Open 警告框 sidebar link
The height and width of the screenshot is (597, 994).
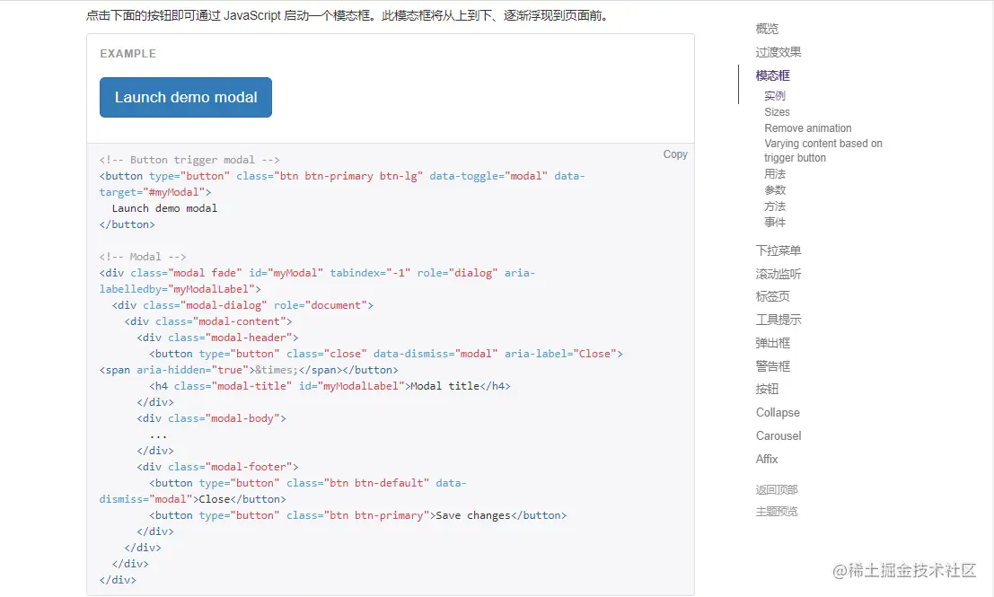773,366
